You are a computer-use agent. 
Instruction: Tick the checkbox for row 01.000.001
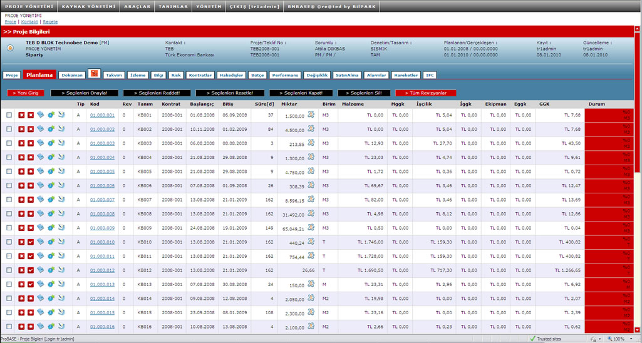pyautogui.click(x=9, y=115)
